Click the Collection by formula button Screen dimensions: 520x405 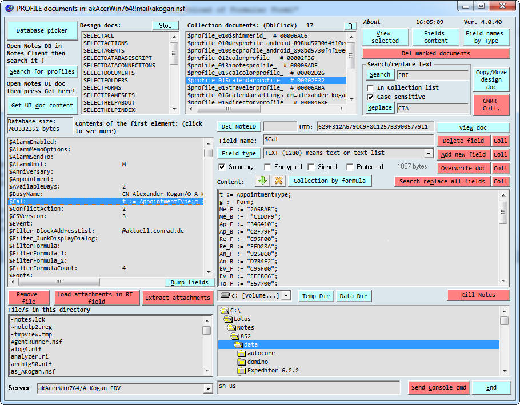pos(330,181)
